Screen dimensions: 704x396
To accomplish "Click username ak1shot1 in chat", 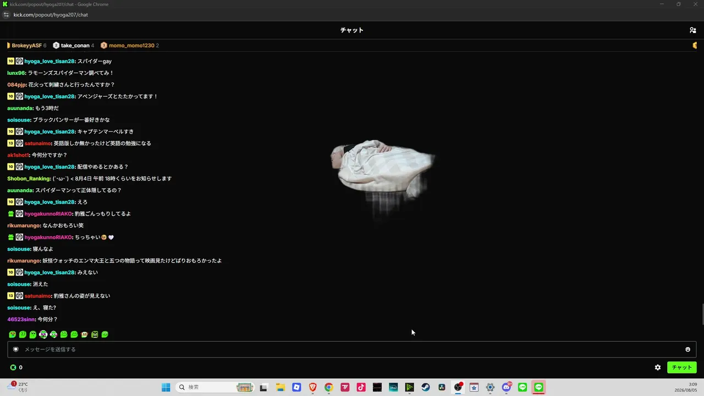I will point(18,155).
